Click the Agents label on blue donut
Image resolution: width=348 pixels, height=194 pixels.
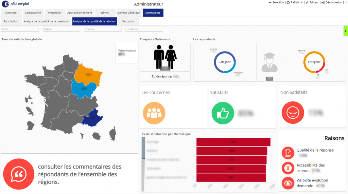click(x=213, y=49)
